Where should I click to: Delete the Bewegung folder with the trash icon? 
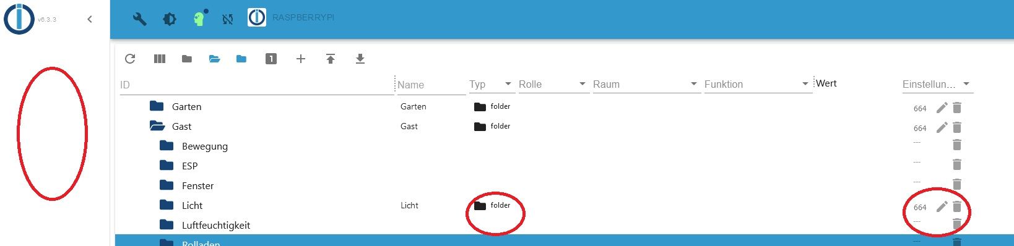coord(957,145)
